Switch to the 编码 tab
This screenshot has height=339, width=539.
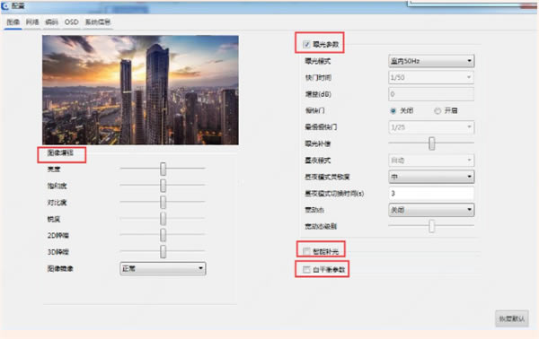[x=51, y=22]
